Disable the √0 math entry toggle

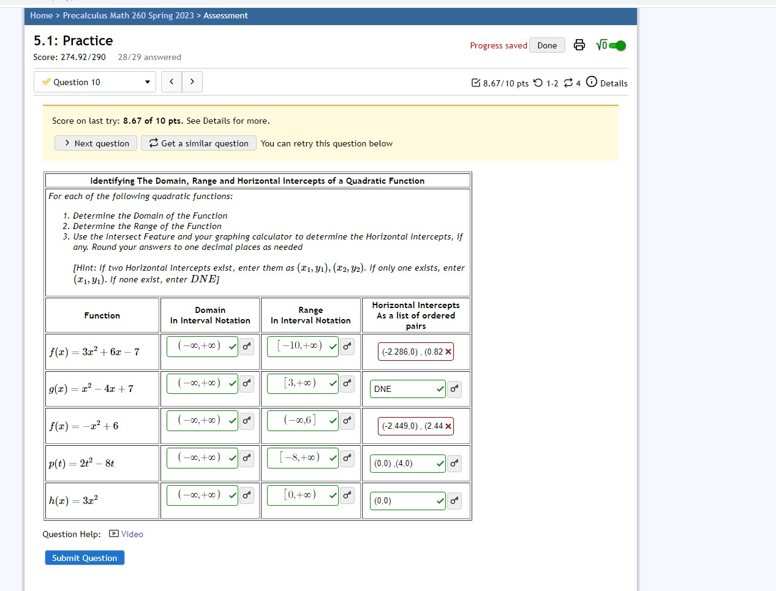(x=617, y=45)
